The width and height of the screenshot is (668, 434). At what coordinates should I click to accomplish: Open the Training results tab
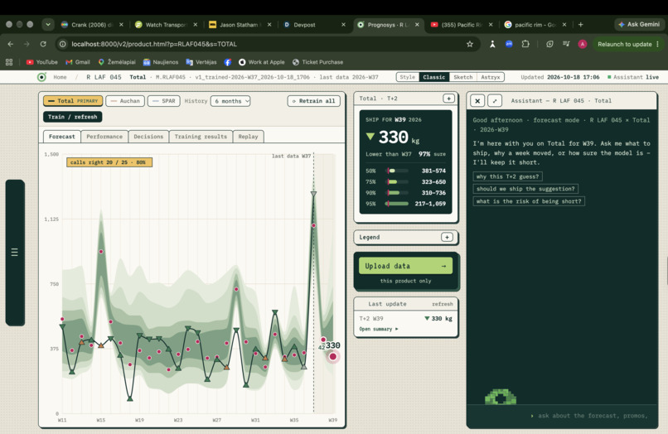coord(201,137)
